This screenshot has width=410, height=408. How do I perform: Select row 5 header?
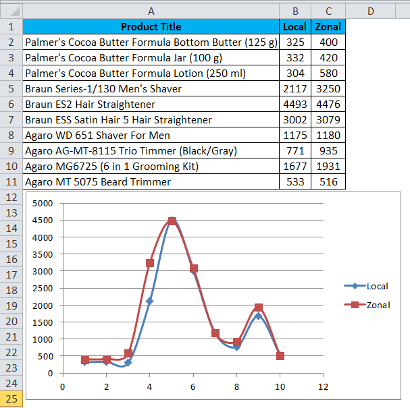coord(11,89)
